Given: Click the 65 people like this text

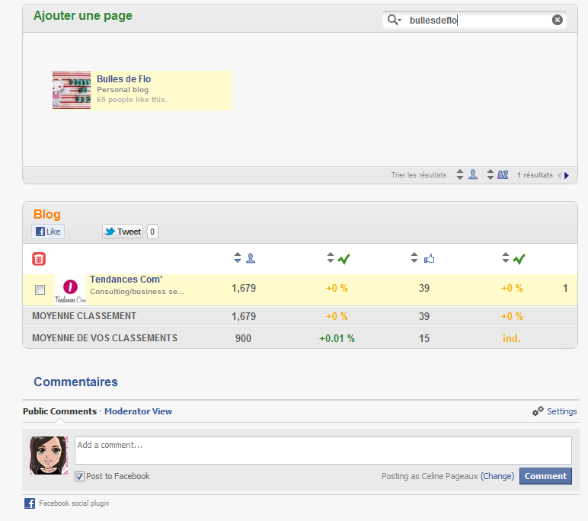Looking at the screenshot, I should [x=132, y=99].
